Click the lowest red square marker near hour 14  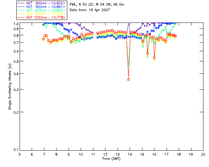pyautogui.click(x=128, y=79)
